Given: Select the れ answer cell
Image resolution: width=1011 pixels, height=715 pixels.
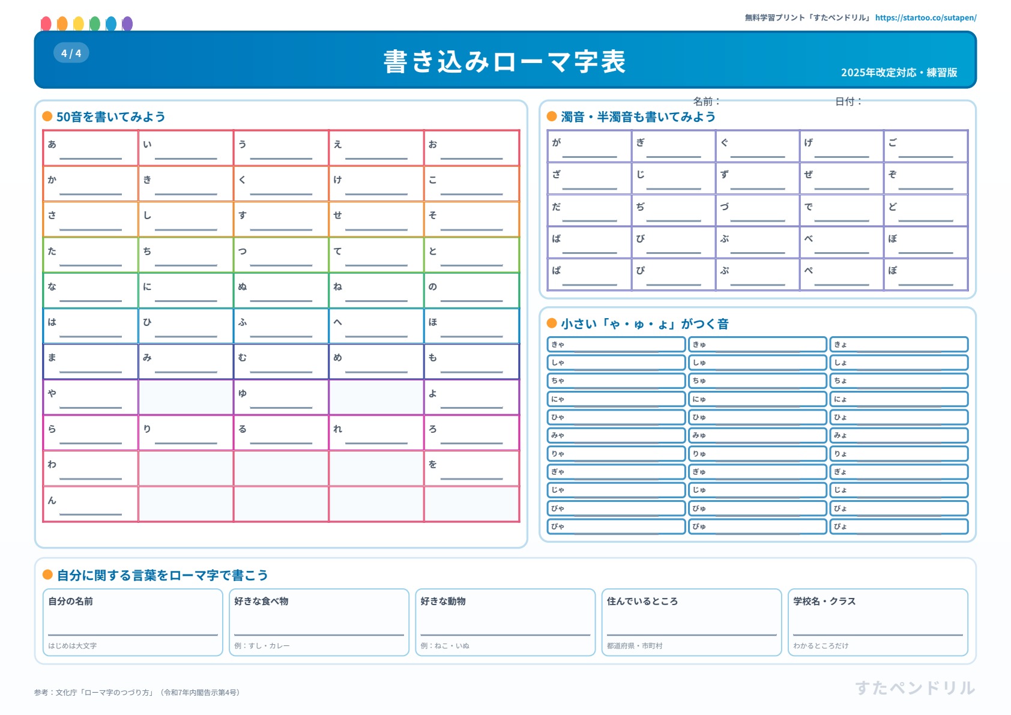Looking at the screenshot, I should click(x=376, y=432).
